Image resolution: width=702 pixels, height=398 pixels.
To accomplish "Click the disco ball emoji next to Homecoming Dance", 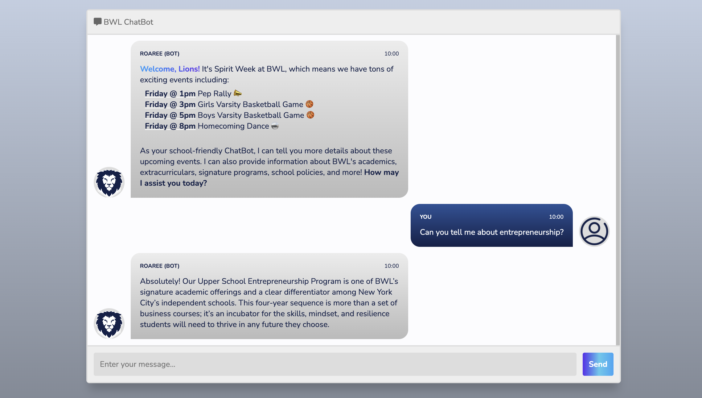I will click(x=275, y=126).
